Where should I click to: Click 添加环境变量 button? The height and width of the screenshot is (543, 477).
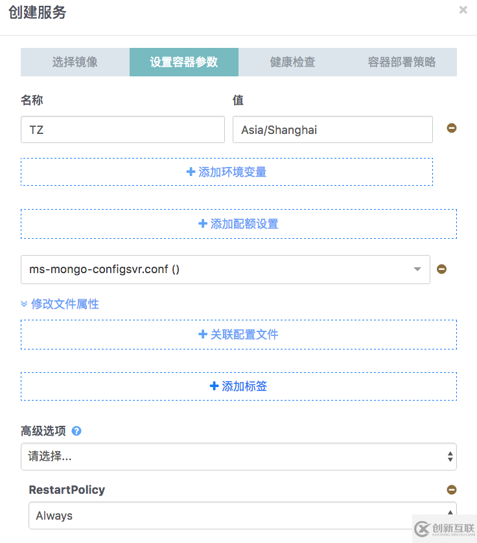227,172
